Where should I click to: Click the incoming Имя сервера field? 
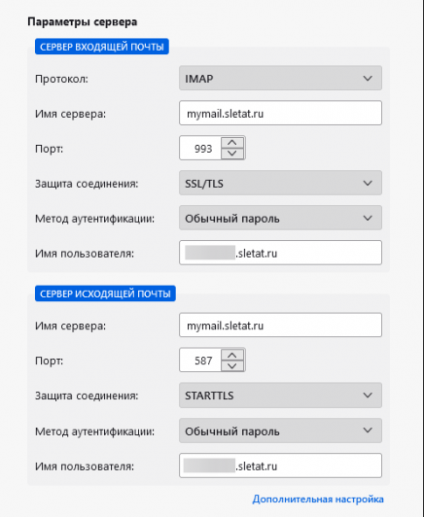(x=280, y=113)
